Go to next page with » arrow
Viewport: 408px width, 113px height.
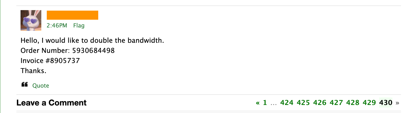tap(397, 103)
